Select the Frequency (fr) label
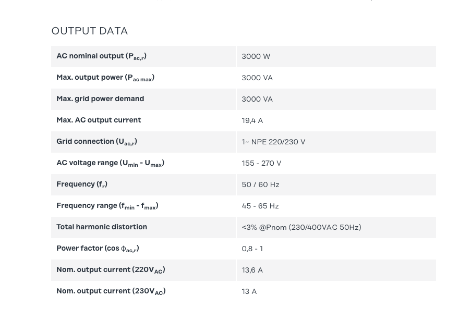Screen dimensions: 459x321 pyautogui.click(x=82, y=184)
